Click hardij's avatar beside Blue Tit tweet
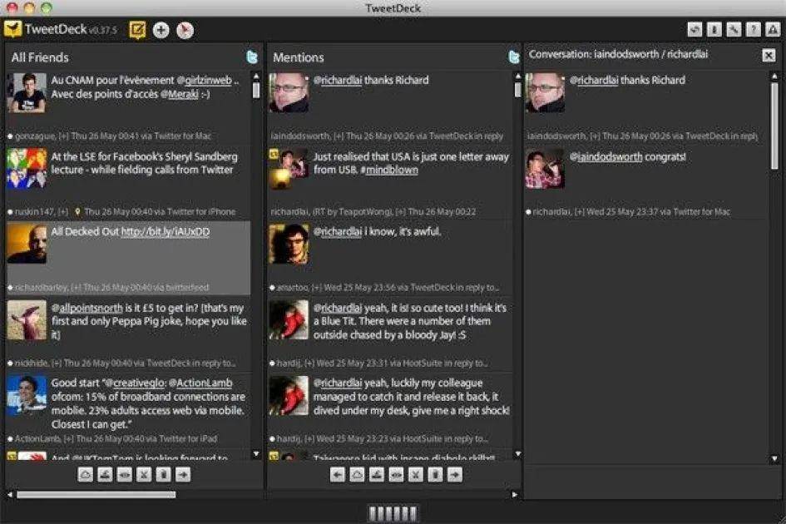Image resolution: width=786 pixels, height=524 pixels. click(289, 320)
